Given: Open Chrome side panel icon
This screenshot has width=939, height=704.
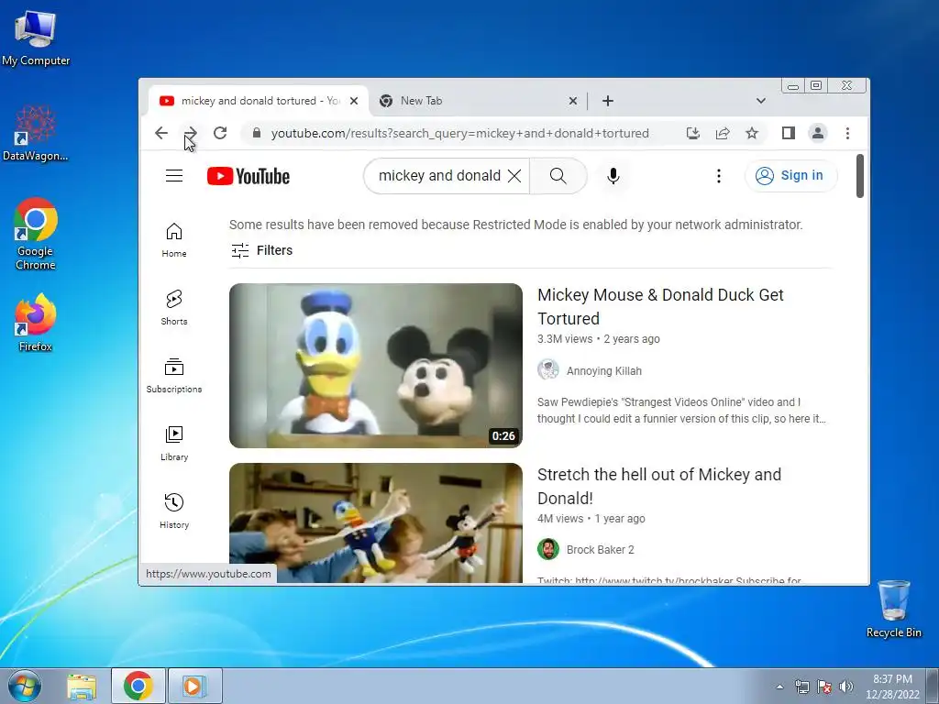Looking at the screenshot, I should [x=788, y=133].
